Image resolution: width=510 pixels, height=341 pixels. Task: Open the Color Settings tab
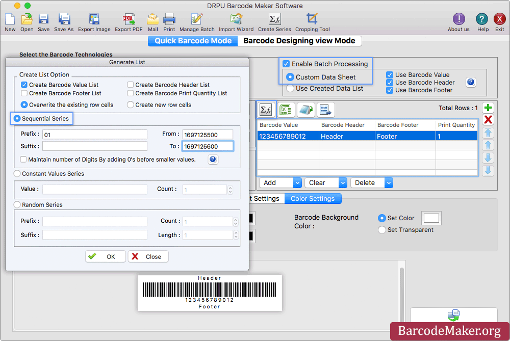(313, 199)
